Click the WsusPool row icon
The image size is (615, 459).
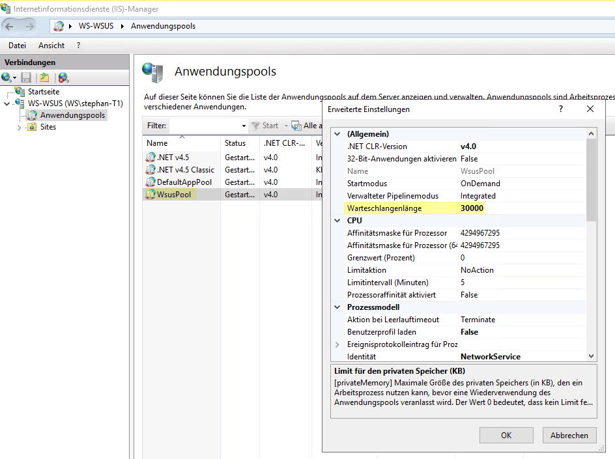click(150, 195)
